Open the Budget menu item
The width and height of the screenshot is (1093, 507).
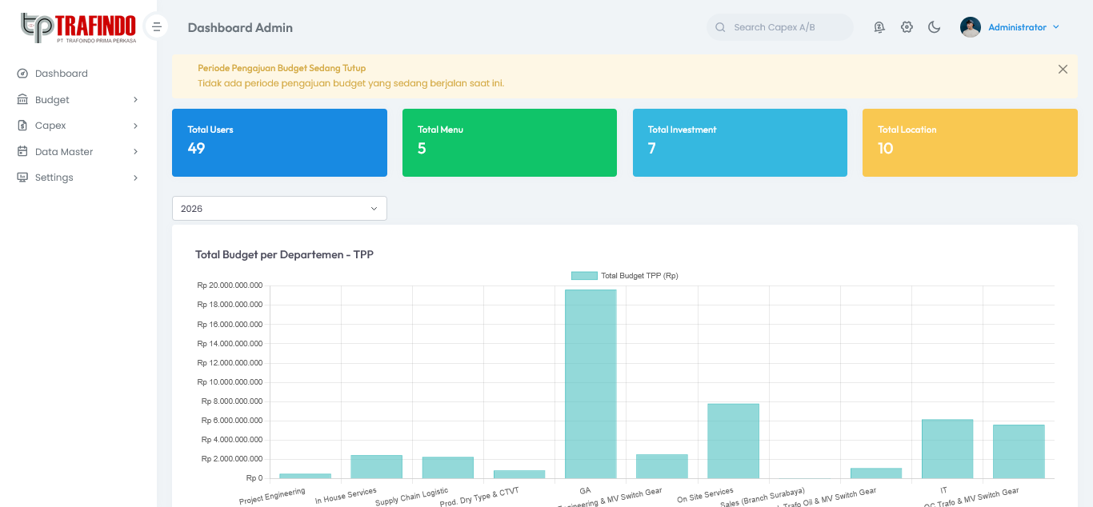coord(53,100)
